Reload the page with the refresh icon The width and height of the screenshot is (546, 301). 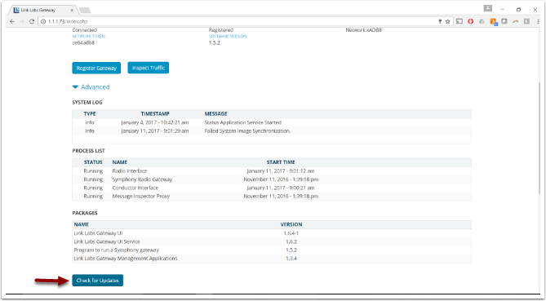32,21
